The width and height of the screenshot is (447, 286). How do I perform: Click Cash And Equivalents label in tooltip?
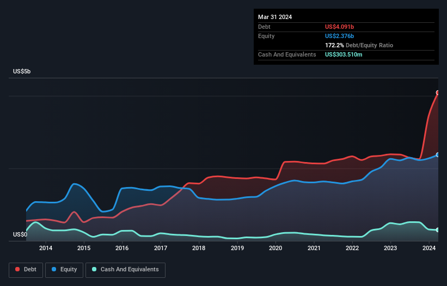click(287, 54)
